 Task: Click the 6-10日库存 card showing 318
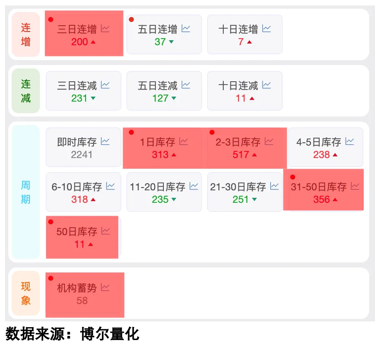pyautogui.click(x=84, y=192)
